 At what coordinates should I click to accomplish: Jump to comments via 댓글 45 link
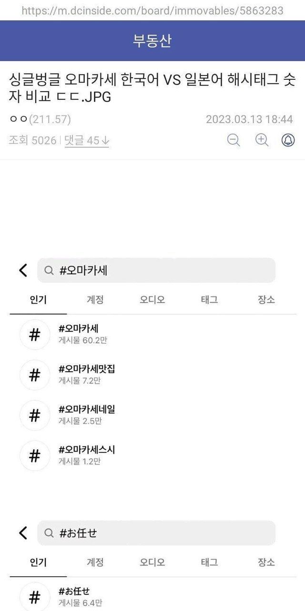(x=87, y=140)
